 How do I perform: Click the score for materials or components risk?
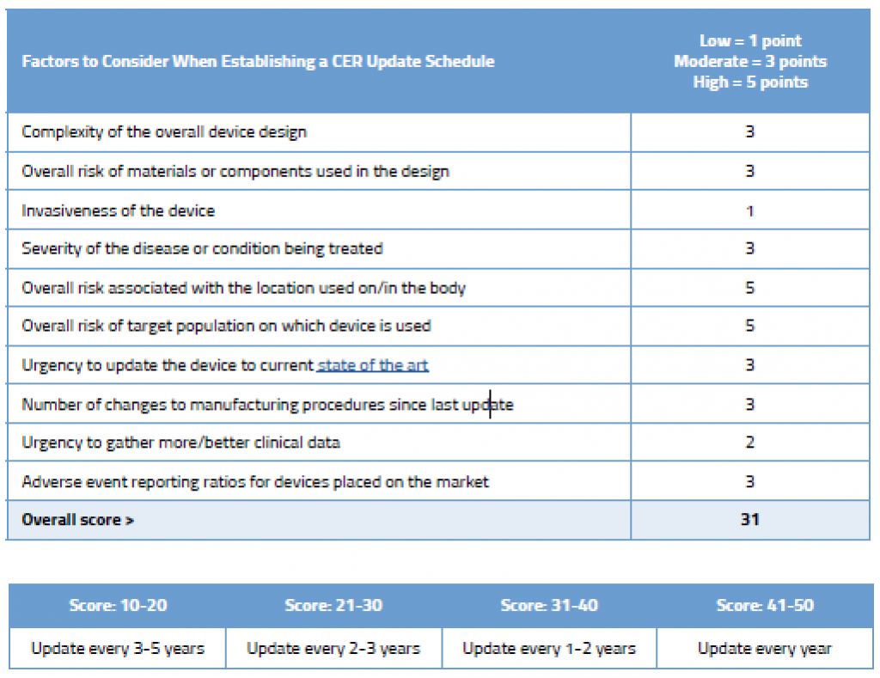point(749,171)
